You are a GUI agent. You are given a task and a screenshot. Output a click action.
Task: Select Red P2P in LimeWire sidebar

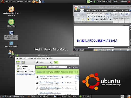[x=21, y=69]
